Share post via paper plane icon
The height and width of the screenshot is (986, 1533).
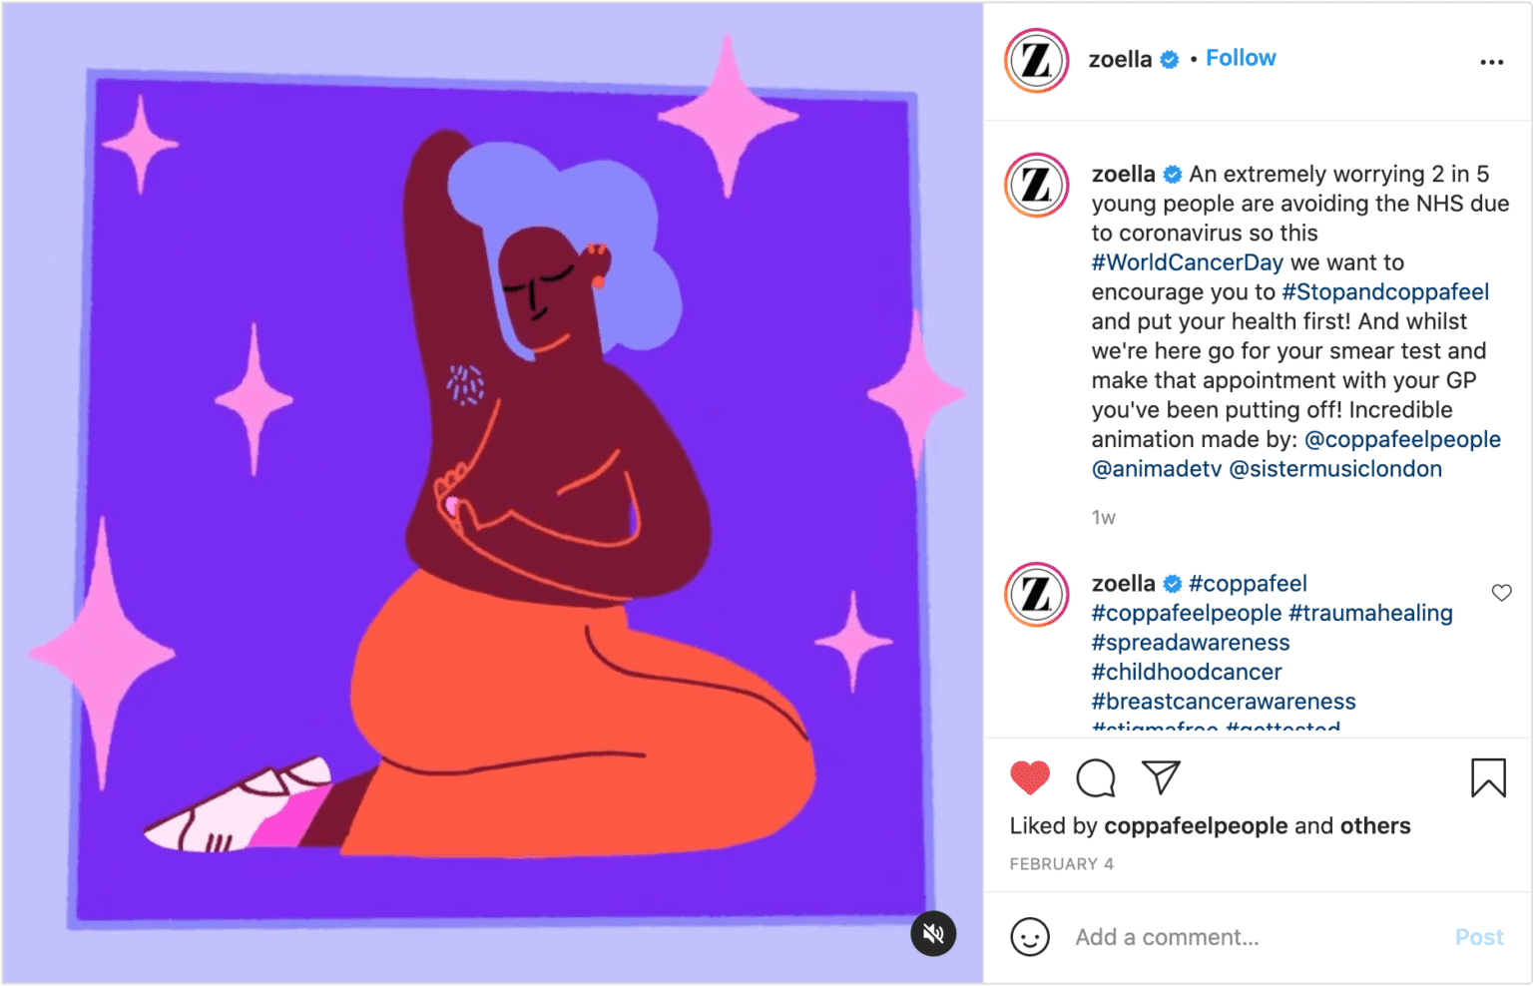click(x=1161, y=776)
